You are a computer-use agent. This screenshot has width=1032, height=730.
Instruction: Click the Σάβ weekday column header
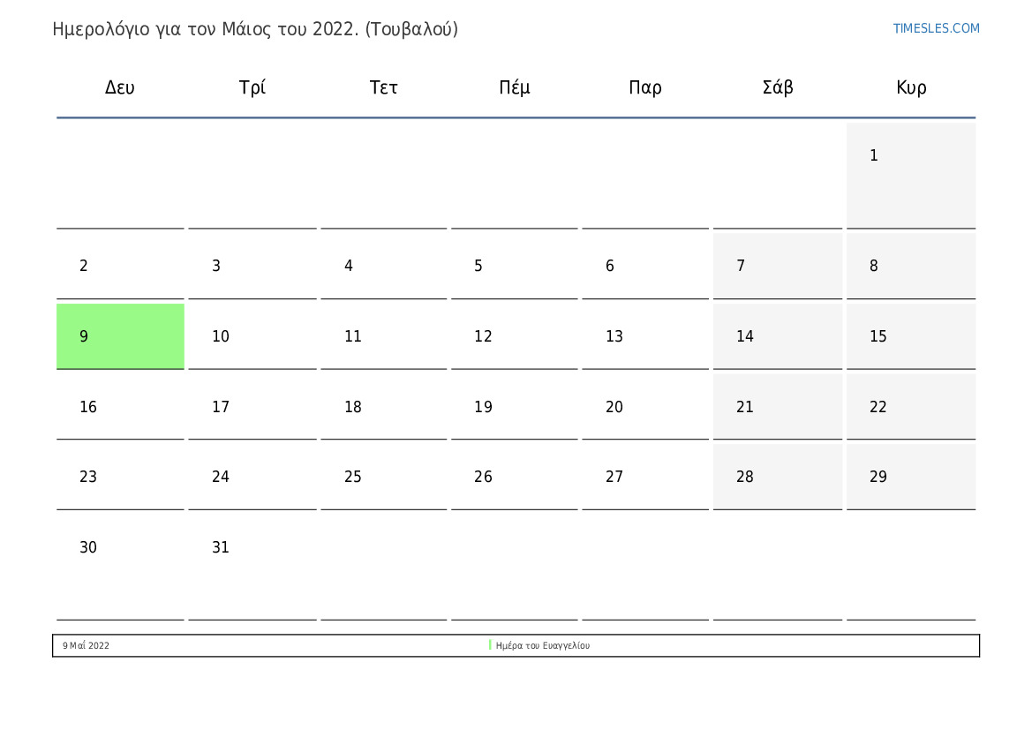click(777, 87)
